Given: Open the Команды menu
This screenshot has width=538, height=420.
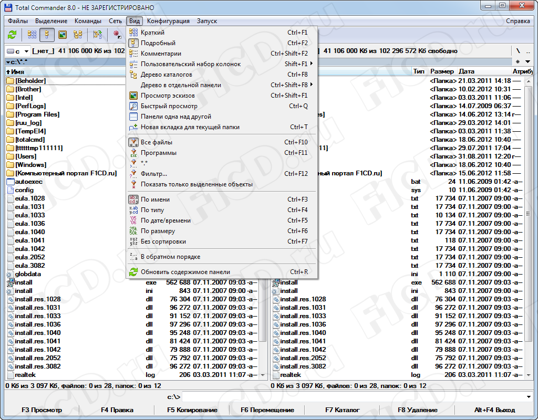Looking at the screenshot, I should [x=88, y=21].
